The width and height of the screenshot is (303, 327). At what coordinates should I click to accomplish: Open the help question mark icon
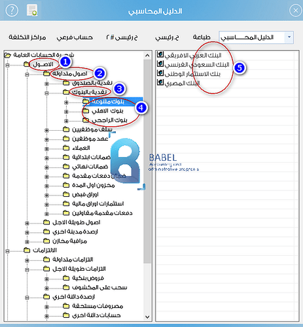click(12, 10)
